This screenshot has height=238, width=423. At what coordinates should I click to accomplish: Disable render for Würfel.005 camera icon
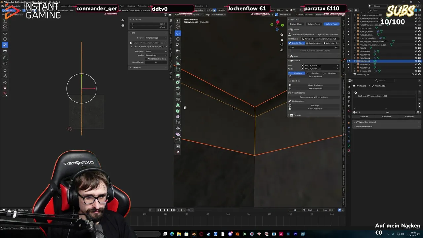[x=419, y=61]
